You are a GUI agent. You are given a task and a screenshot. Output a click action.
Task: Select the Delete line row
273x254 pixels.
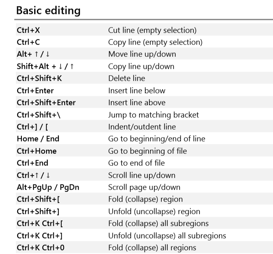coord(144,78)
